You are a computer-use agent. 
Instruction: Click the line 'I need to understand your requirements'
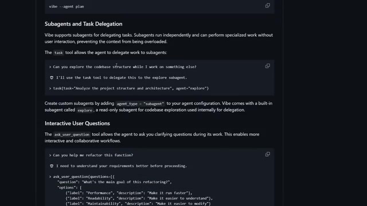pyautogui.click(x=119, y=166)
